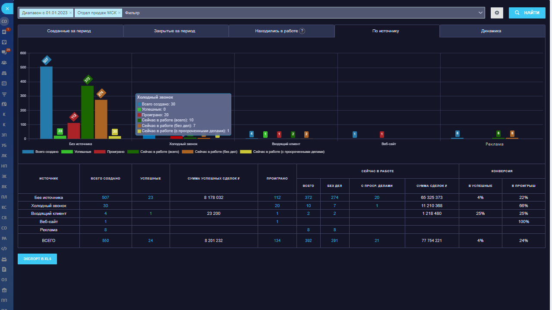Click the 'Найти' search button
Image resolution: width=552 pixels, height=310 pixels.
click(527, 13)
